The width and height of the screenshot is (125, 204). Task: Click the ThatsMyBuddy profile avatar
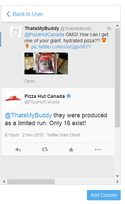click(x=16, y=31)
